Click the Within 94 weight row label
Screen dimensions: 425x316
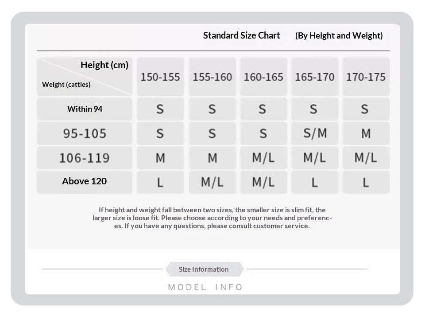tap(85, 109)
